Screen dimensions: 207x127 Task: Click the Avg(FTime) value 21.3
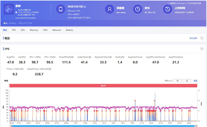pyautogui.click(x=176, y=62)
